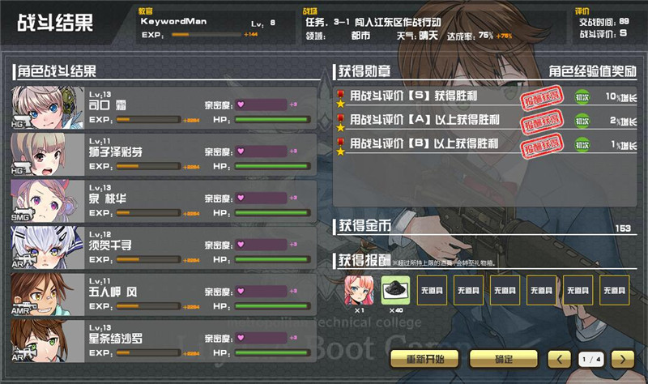Screen dimensions: 648x384
Task: Click the 重新开始 restart button
Action: 424,359
